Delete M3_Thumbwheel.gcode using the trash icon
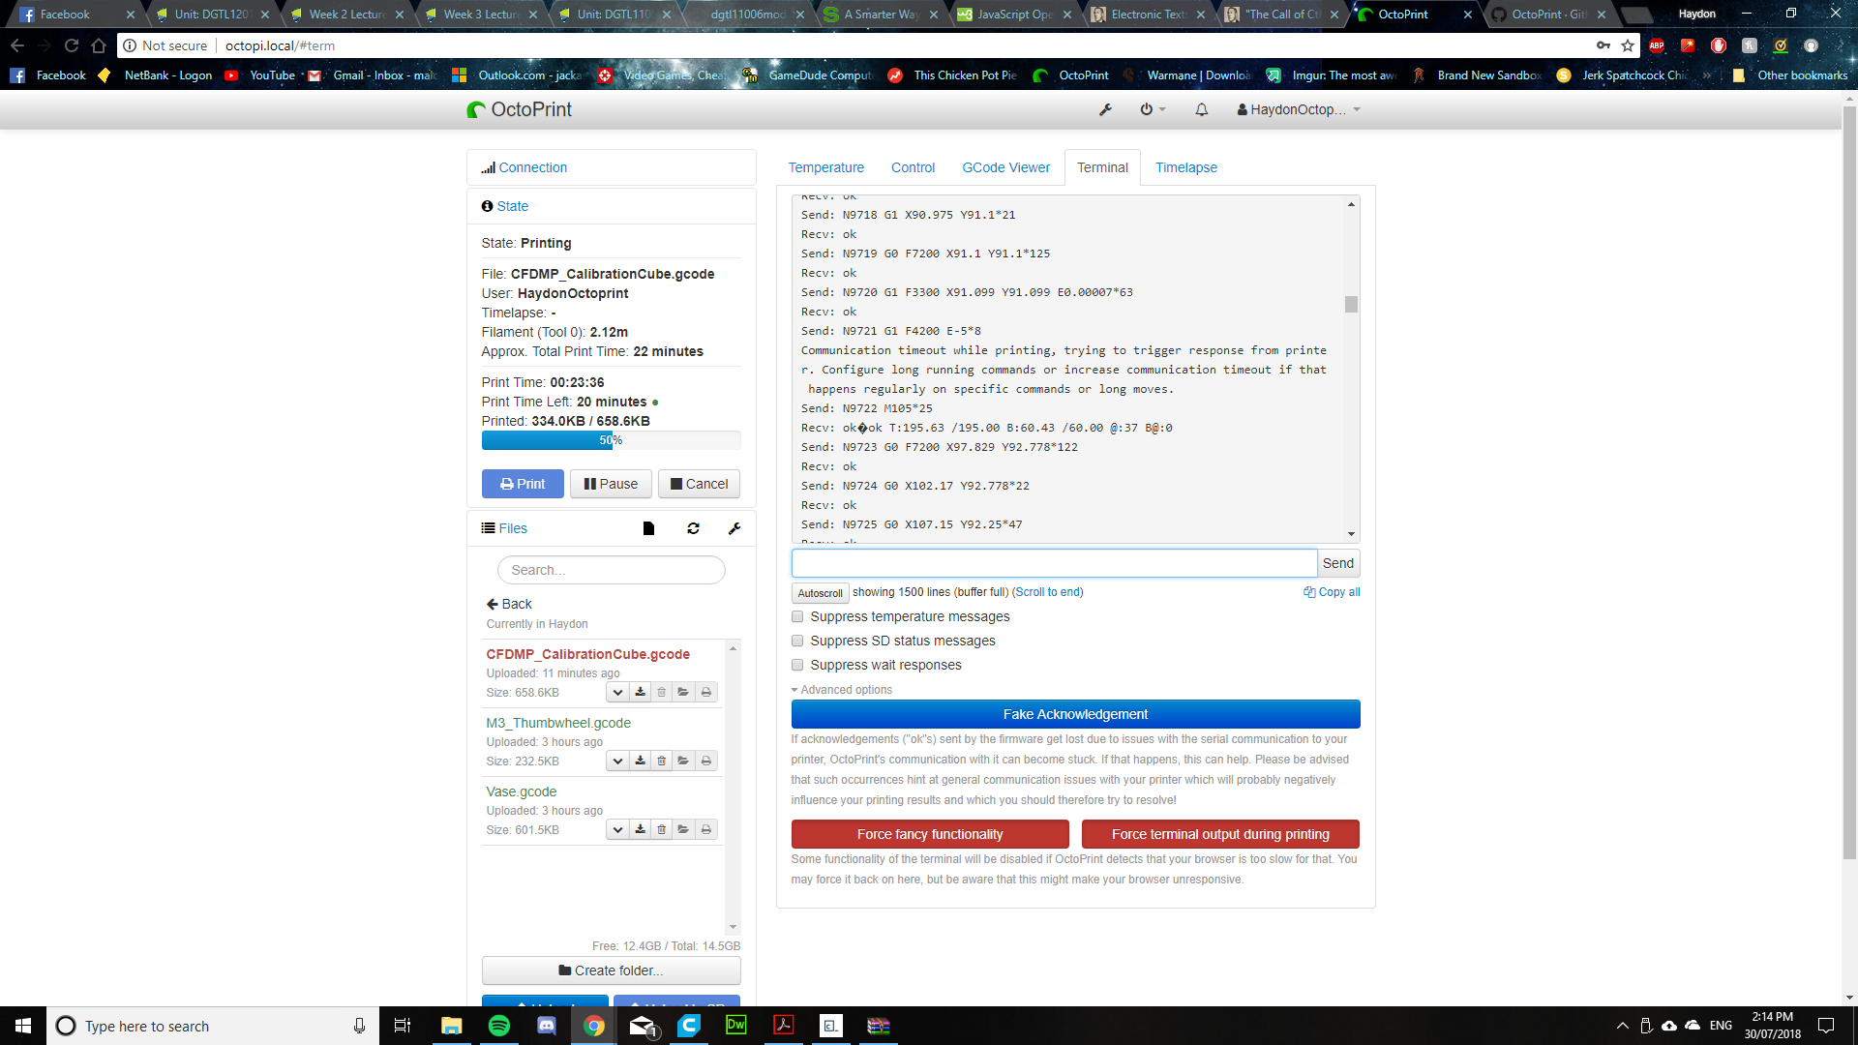 coord(662,761)
